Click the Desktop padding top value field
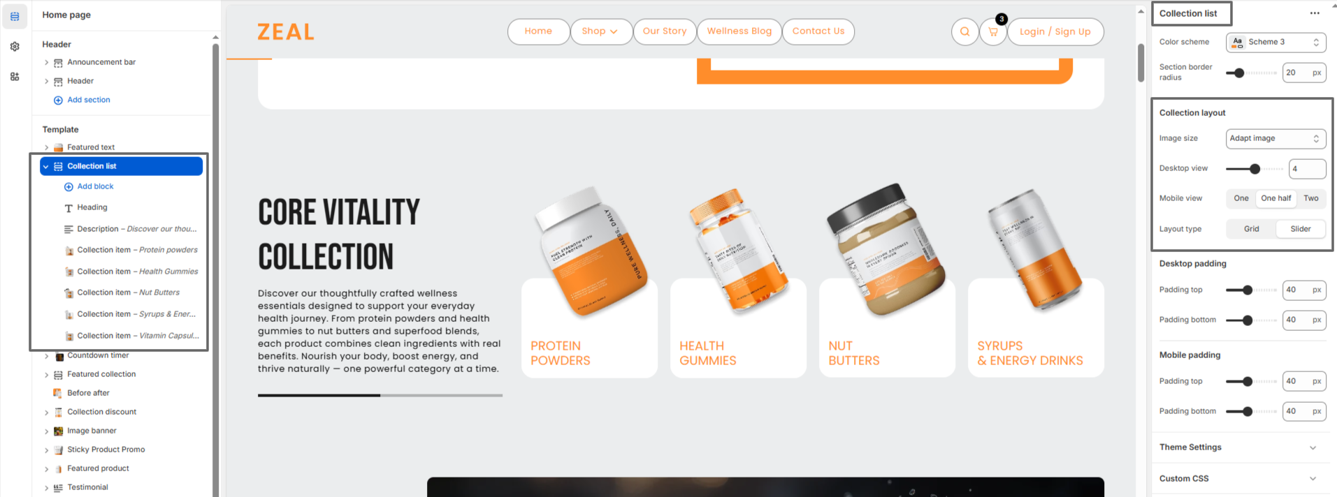 (x=1303, y=290)
